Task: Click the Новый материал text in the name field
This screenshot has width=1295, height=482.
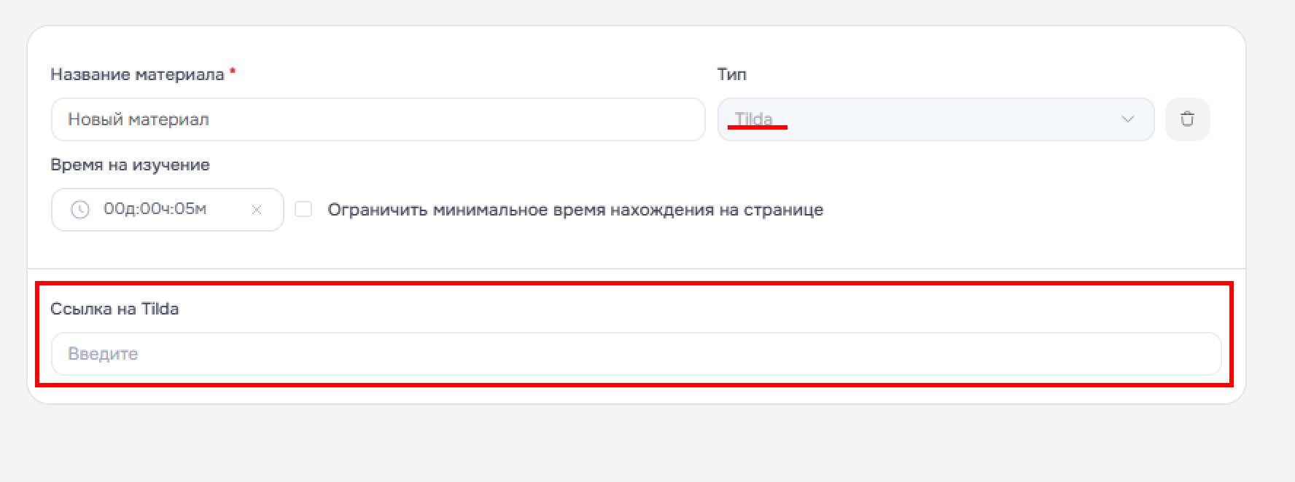Action: [x=139, y=119]
